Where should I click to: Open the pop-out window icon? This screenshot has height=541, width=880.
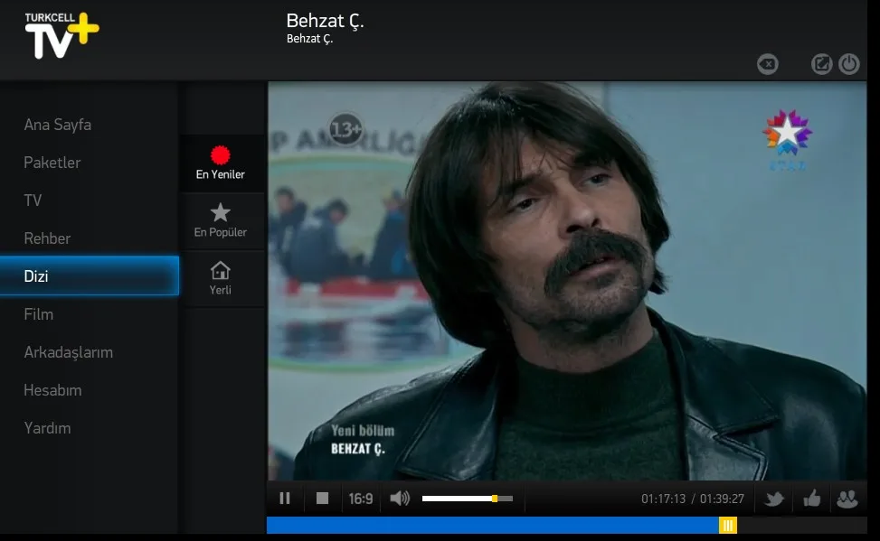[x=821, y=64]
